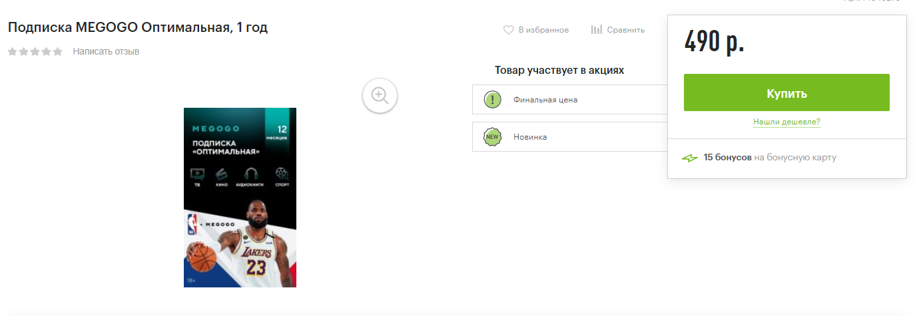
Task: Click the heart icon for favorites
Action: [x=508, y=30]
